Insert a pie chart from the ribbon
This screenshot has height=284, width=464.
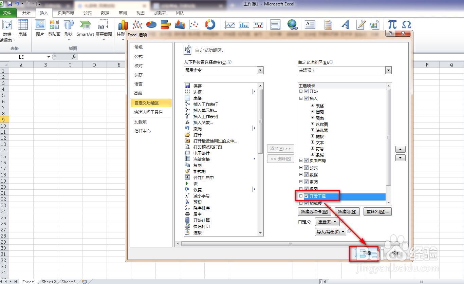click(x=151, y=24)
